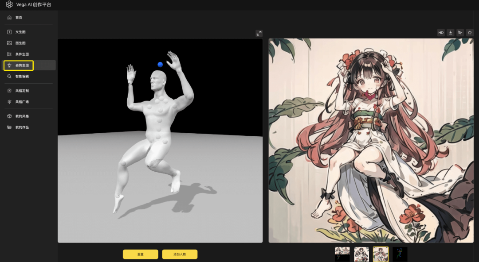This screenshot has width=479, height=262.
Task: Expand the 3D pose editor to fullscreen
Action: pyautogui.click(x=259, y=33)
